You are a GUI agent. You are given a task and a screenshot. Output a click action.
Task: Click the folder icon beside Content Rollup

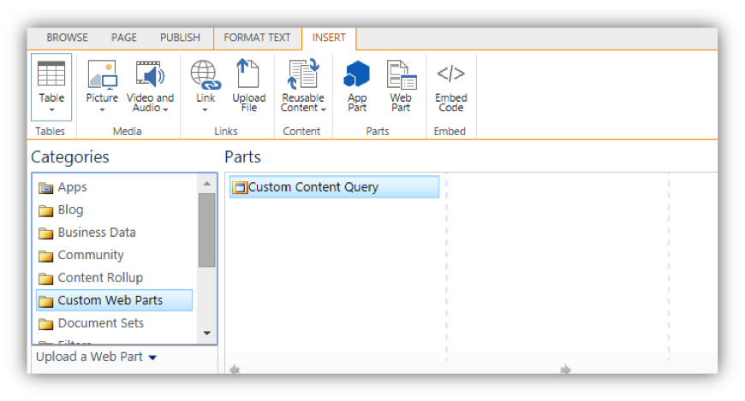click(x=45, y=279)
